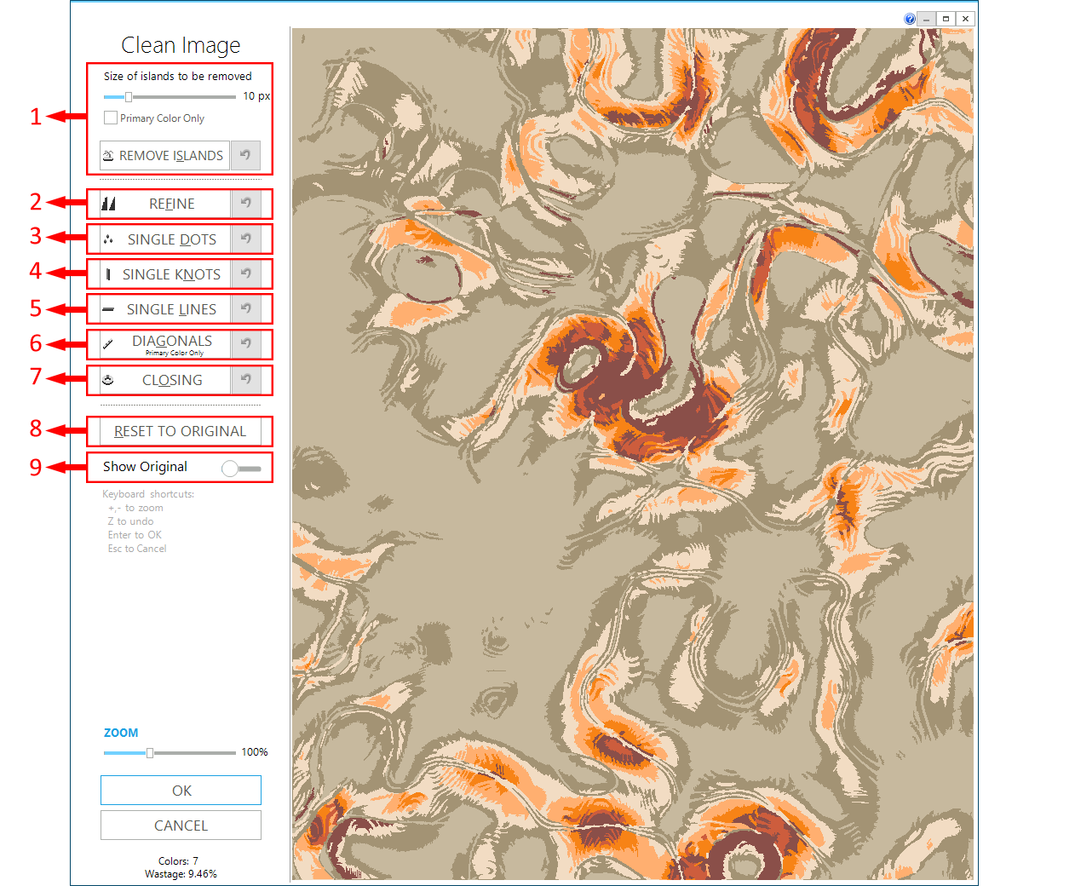Click undo icon next to Remove Islands
This screenshot has height=886, width=1075.
pyautogui.click(x=245, y=156)
